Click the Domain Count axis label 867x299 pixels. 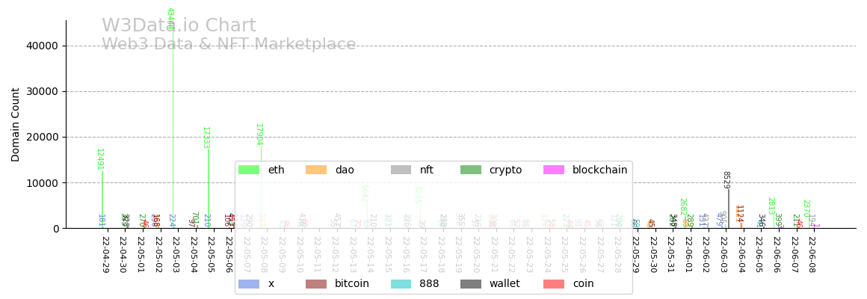click(16, 124)
